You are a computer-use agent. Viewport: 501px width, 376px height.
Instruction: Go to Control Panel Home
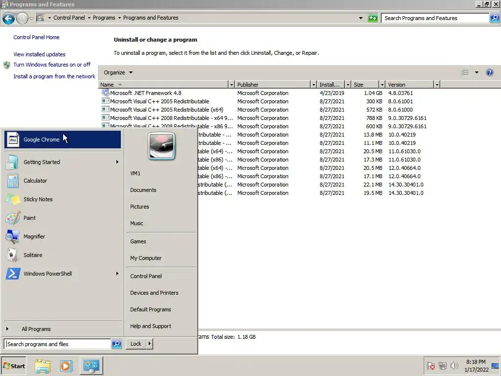36,37
